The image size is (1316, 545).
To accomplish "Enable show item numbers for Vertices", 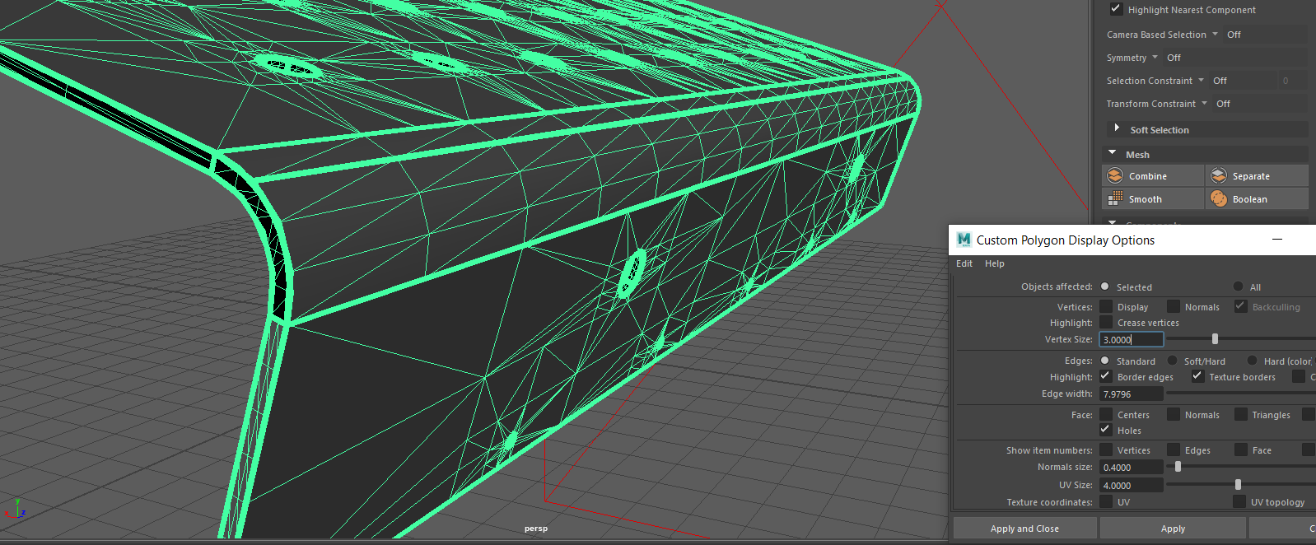I will coord(1106,450).
